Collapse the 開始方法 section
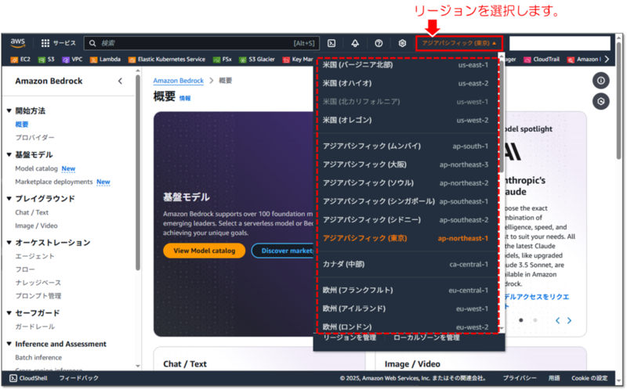Screen dimensions: 627x390 pos(9,110)
